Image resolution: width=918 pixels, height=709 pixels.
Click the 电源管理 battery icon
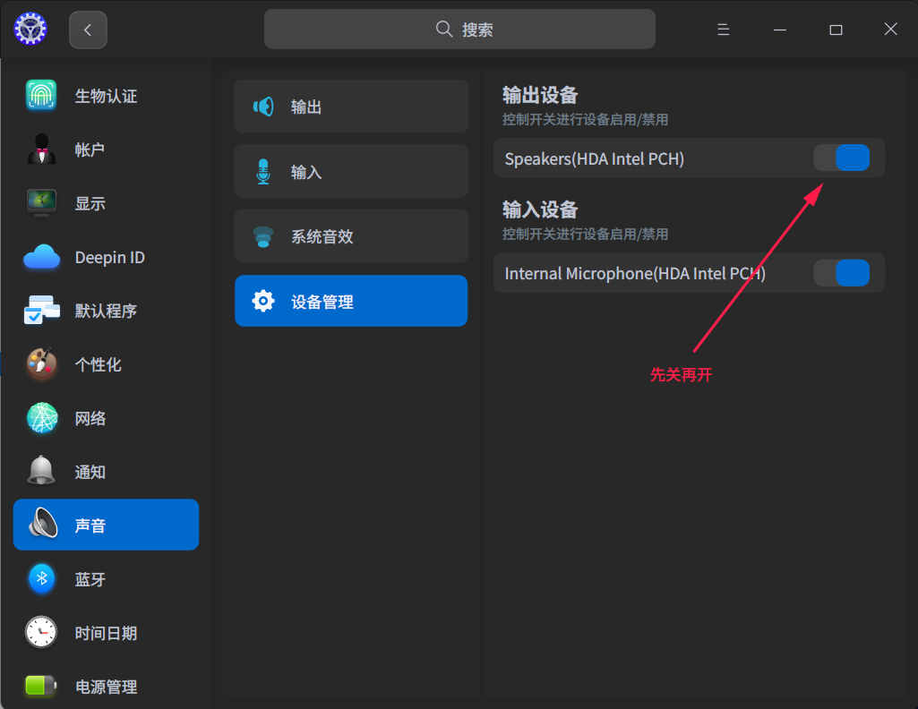(x=41, y=685)
